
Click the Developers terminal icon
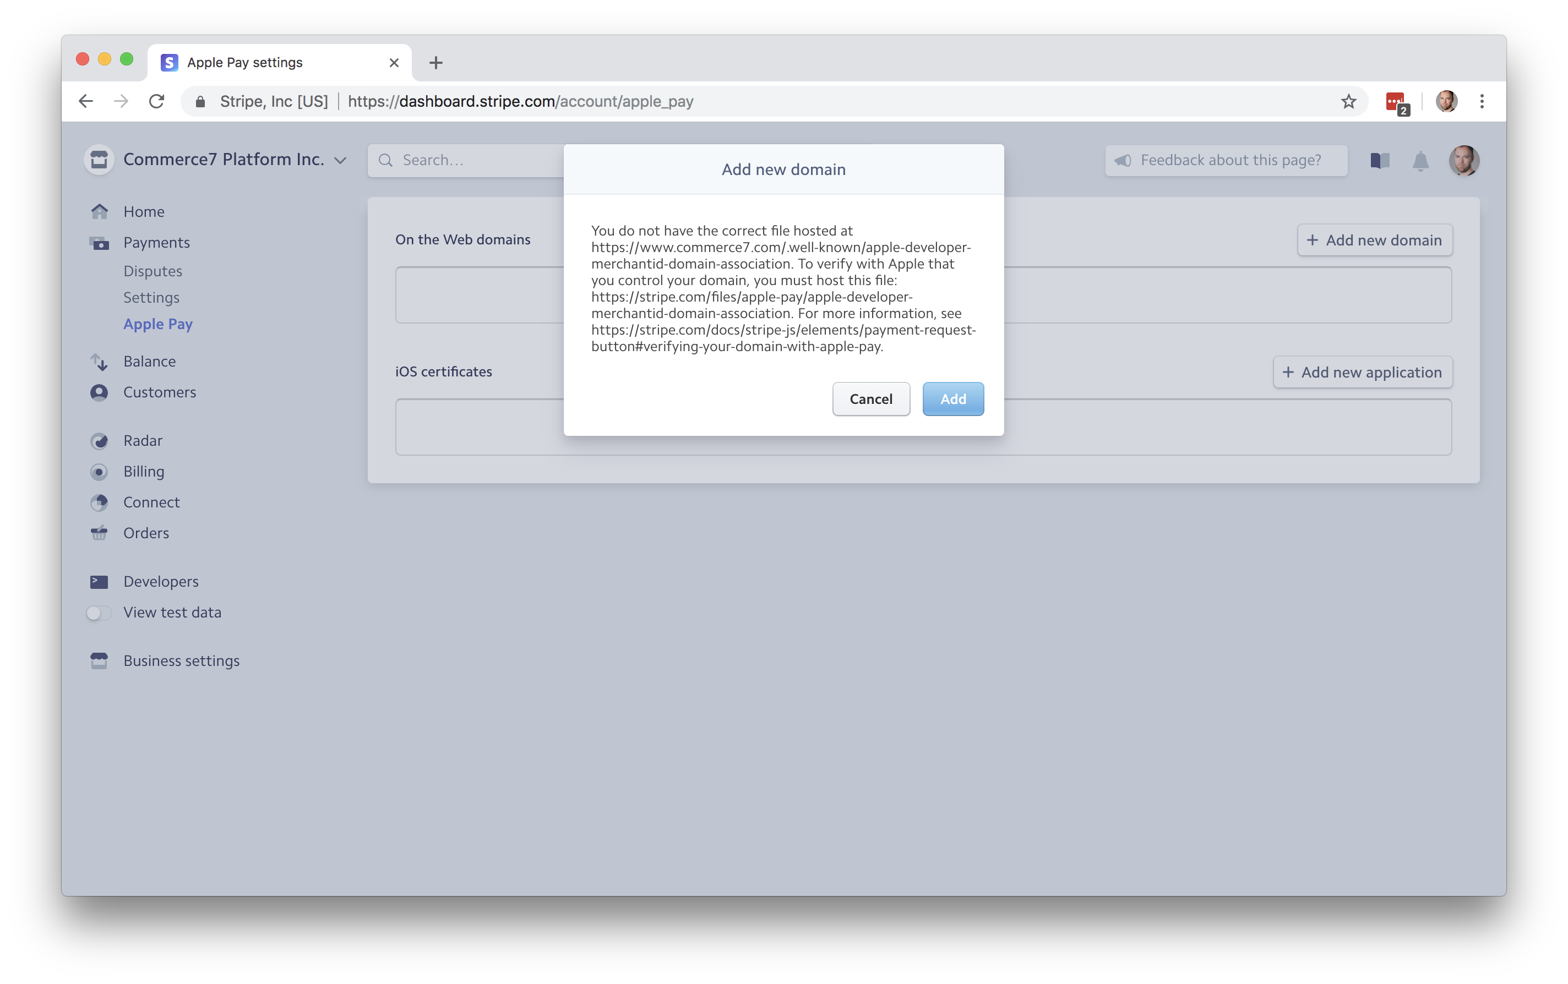pyautogui.click(x=99, y=582)
